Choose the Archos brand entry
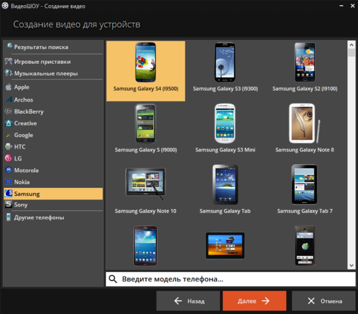The width and height of the screenshot is (358, 314). point(53,100)
